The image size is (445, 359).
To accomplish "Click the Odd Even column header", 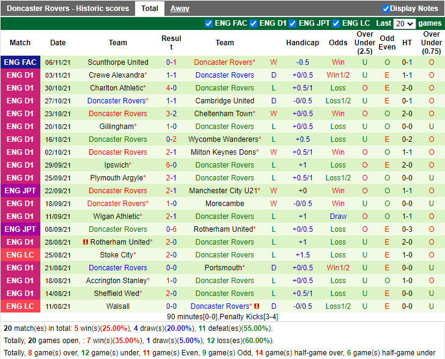I will click(387, 43).
